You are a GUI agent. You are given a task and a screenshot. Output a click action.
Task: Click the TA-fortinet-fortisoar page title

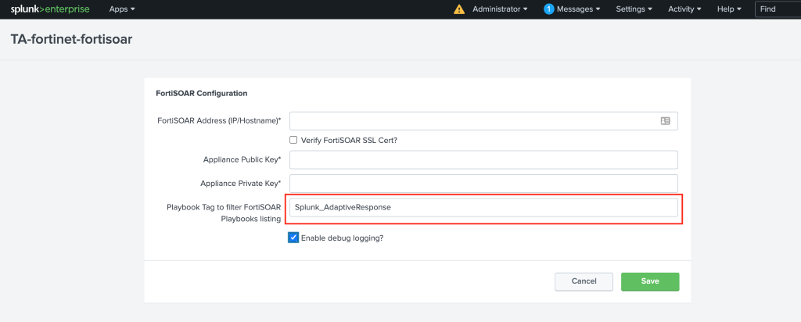pyautogui.click(x=71, y=40)
